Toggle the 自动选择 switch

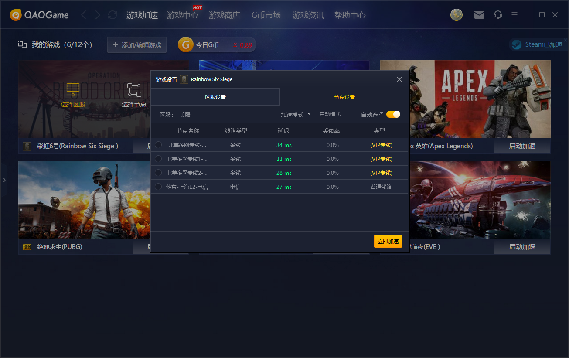pyautogui.click(x=393, y=114)
